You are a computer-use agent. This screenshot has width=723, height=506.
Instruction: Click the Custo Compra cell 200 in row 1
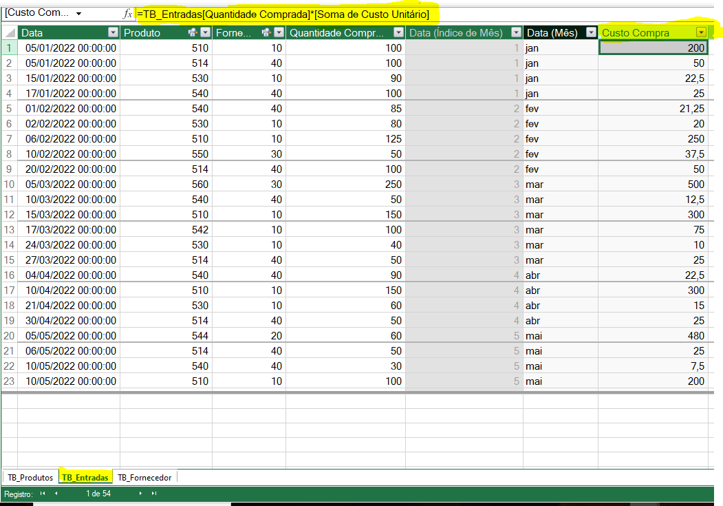[x=653, y=48]
